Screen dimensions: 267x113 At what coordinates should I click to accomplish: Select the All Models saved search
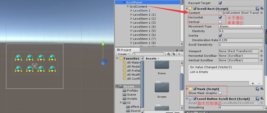131,67
